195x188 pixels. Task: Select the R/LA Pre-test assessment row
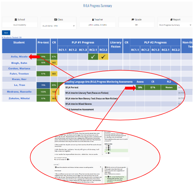99,87
